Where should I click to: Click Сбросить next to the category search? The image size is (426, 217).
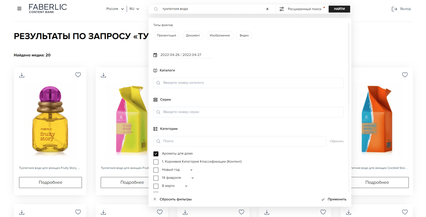(x=337, y=141)
